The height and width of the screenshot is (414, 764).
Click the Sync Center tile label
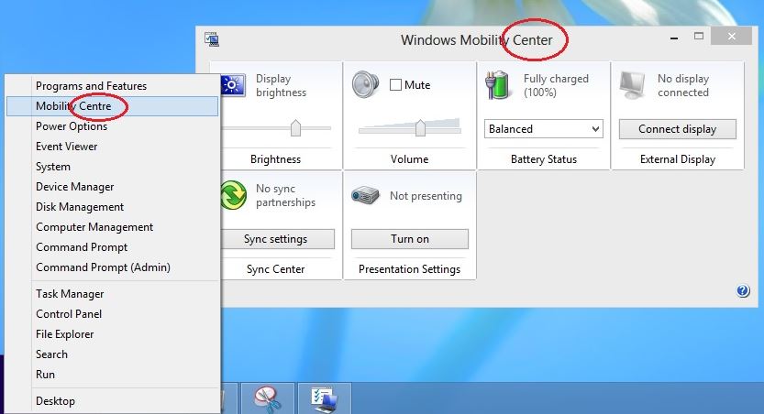275,269
